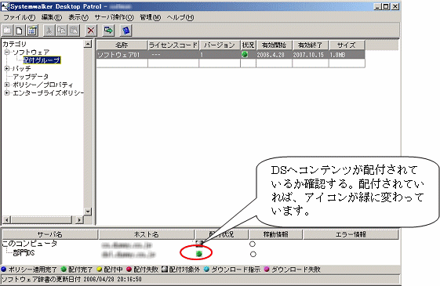This screenshot has height=286, width=440.
Task: Expand the パッチ tree node
Action: pos(7,68)
